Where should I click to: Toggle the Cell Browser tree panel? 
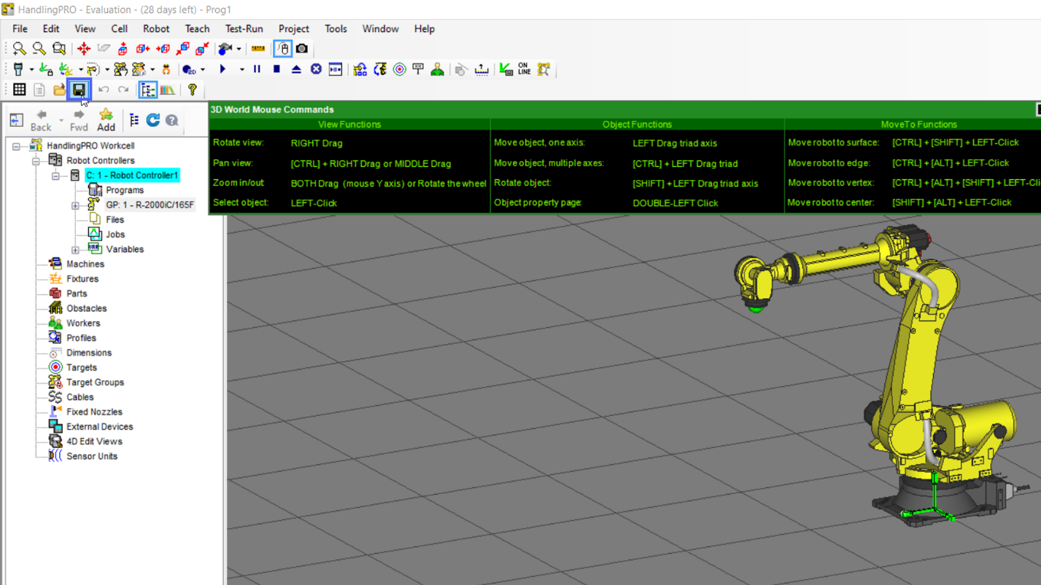(148, 88)
